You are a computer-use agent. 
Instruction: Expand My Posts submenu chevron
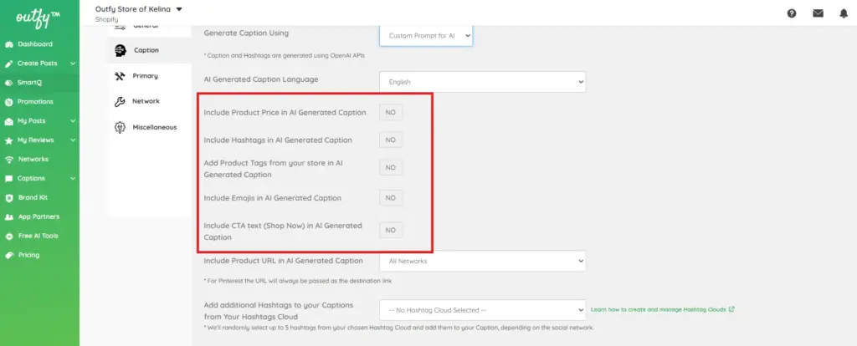pyautogui.click(x=73, y=121)
